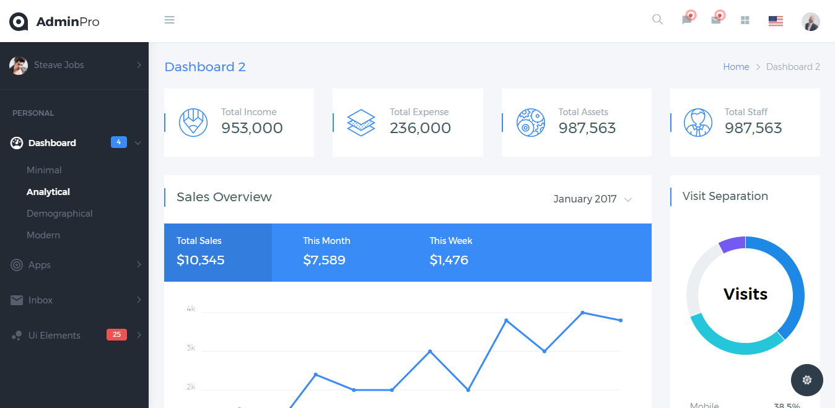The width and height of the screenshot is (835, 408).
Task: Click the 953,000 income value
Action: [252, 128]
